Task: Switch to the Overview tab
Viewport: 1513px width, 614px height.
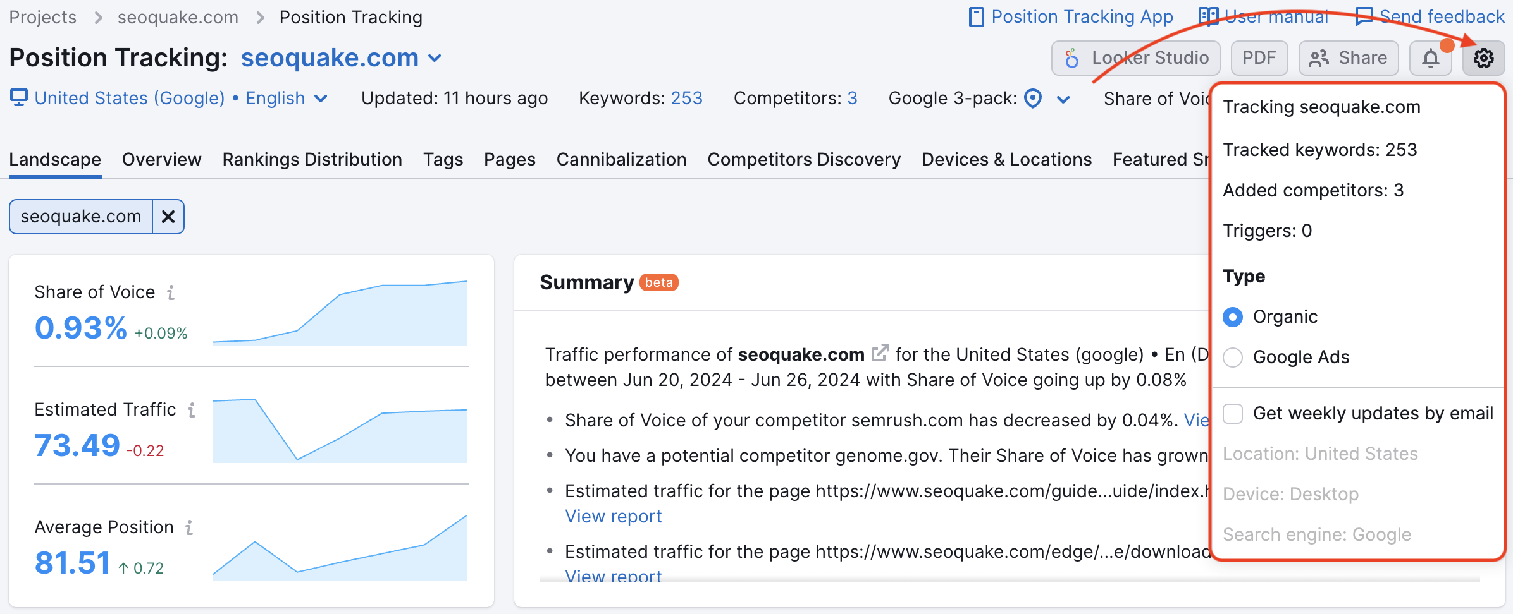Action: (162, 159)
